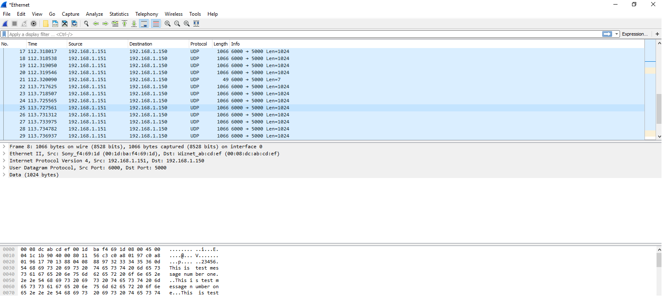664x301 pixels.
Task: Click the Expression… button
Action: tap(635, 34)
